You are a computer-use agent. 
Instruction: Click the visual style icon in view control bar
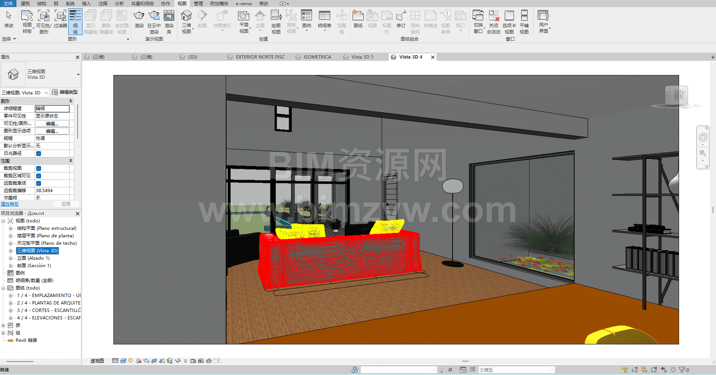click(123, 361)
